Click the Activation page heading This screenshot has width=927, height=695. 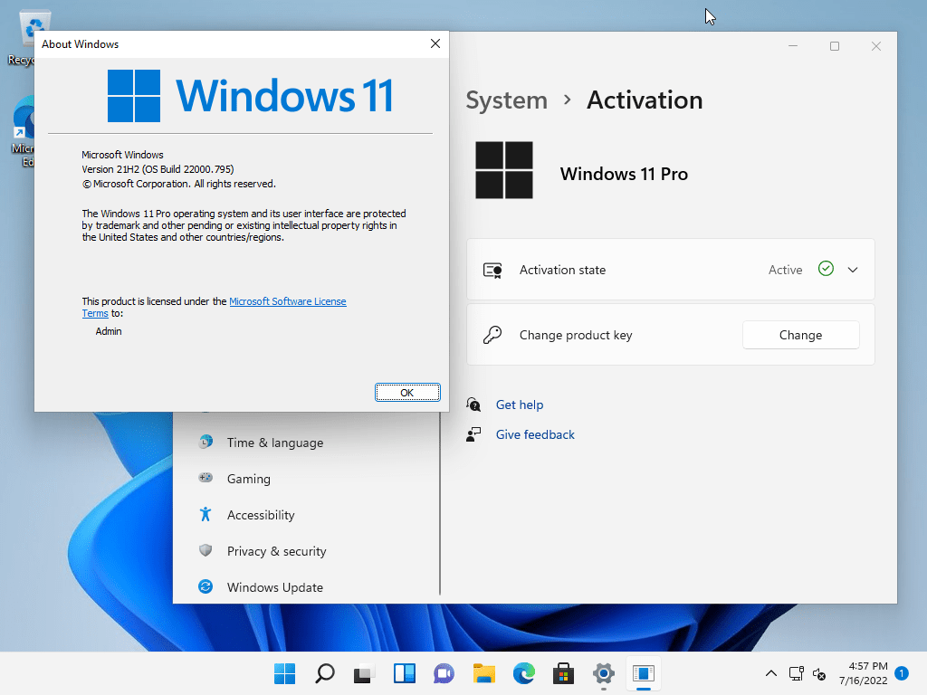pos(645,100)
